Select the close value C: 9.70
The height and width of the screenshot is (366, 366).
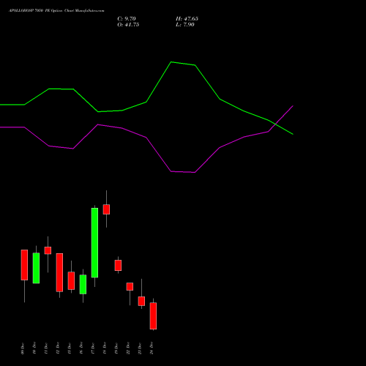point(127,18)
